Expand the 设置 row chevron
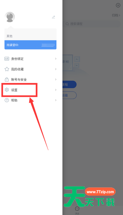Screen dimensions: 123x215 click(56, 90)
